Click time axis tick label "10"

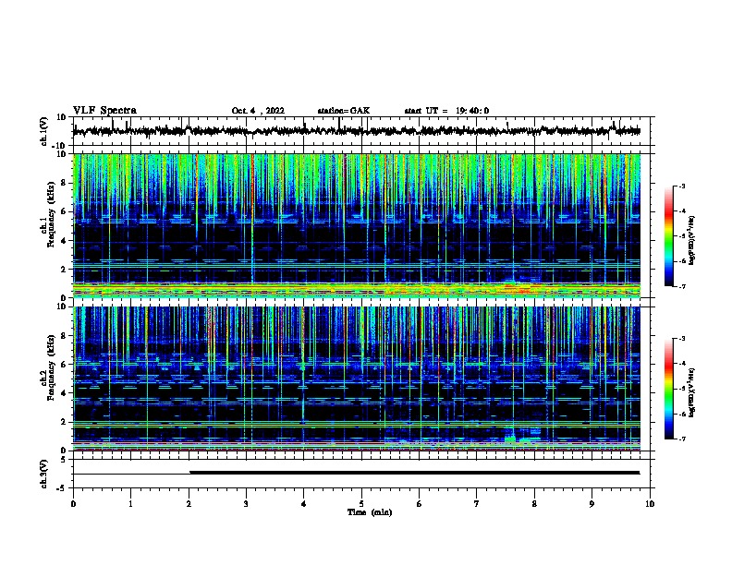pos(650,504)
